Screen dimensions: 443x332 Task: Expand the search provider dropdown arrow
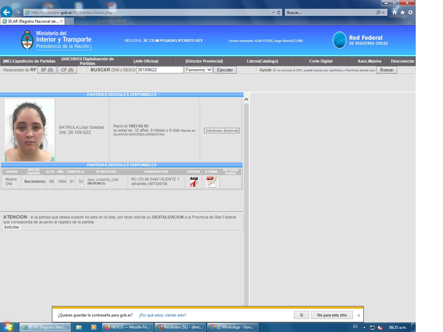[x=384, y=12]
